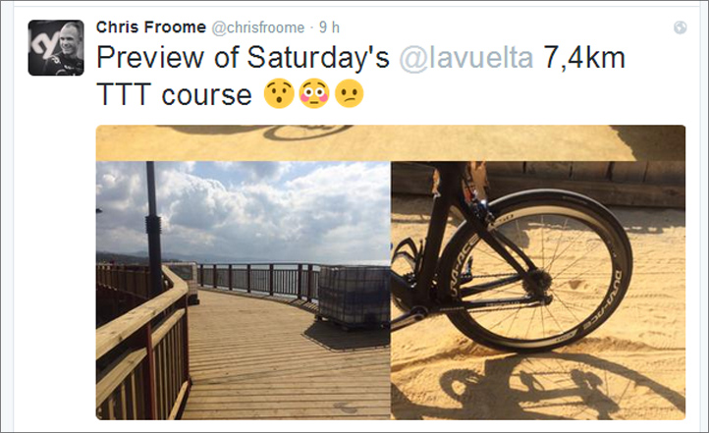The image size is (709, 433).
Task: Open the @chrisfroome handle link
Action: click(x=258, y=27)
